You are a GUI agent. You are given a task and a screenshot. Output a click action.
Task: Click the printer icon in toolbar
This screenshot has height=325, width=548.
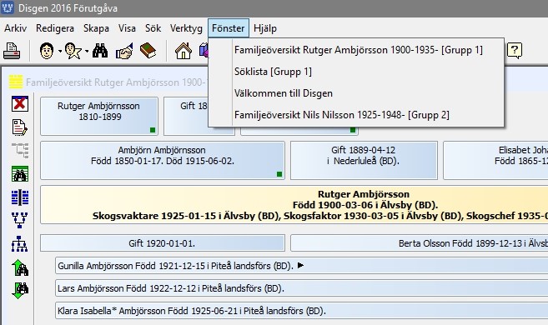(12, 51)
